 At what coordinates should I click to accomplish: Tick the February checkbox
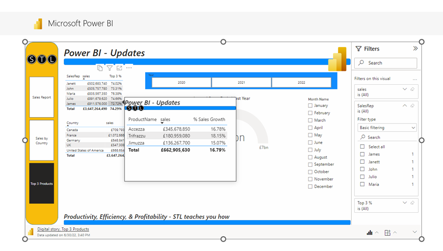pos(310,113)
